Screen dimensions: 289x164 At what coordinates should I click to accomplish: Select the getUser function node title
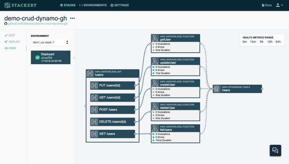pos(165,40)
